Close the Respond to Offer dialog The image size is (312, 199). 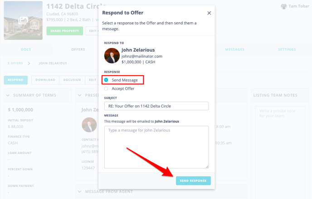point(209,13)
